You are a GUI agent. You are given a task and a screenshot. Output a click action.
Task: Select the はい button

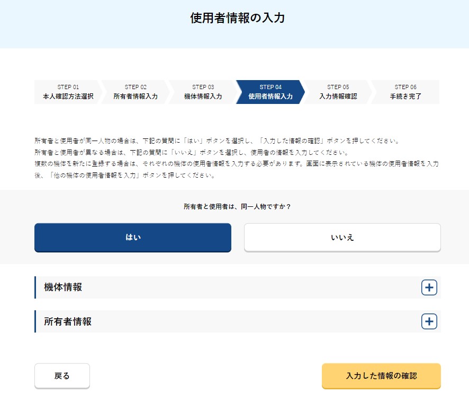(x=133, y=238)
